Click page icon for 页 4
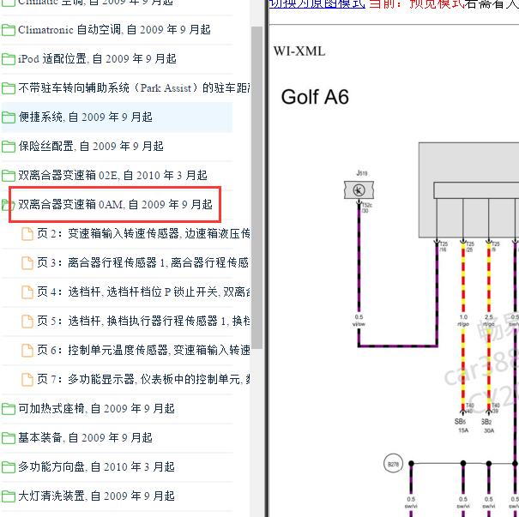519x517 pixels. coord(27,292)
